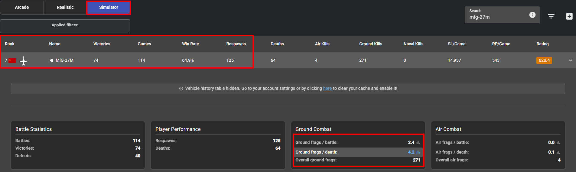The width and height of the screenshot is (576, 172).
Task: Switch to Realistic mode tab
Action: pyautogui.click(x=65, y=7)
